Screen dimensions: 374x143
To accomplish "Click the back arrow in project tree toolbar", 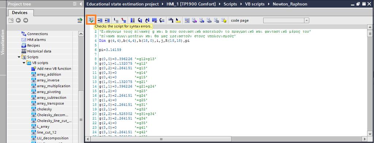I will point(18,21).
